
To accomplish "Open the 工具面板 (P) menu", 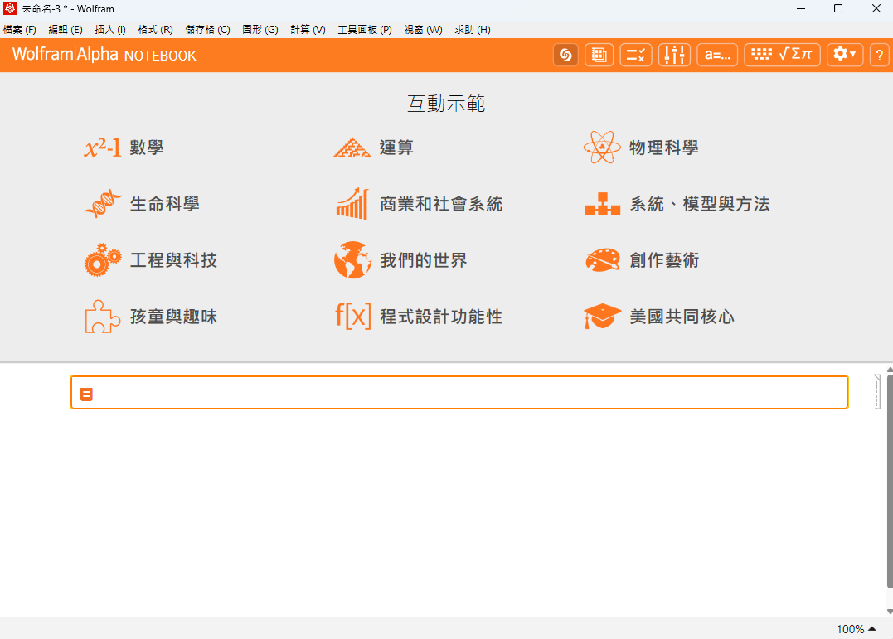I will click(365, 30).
